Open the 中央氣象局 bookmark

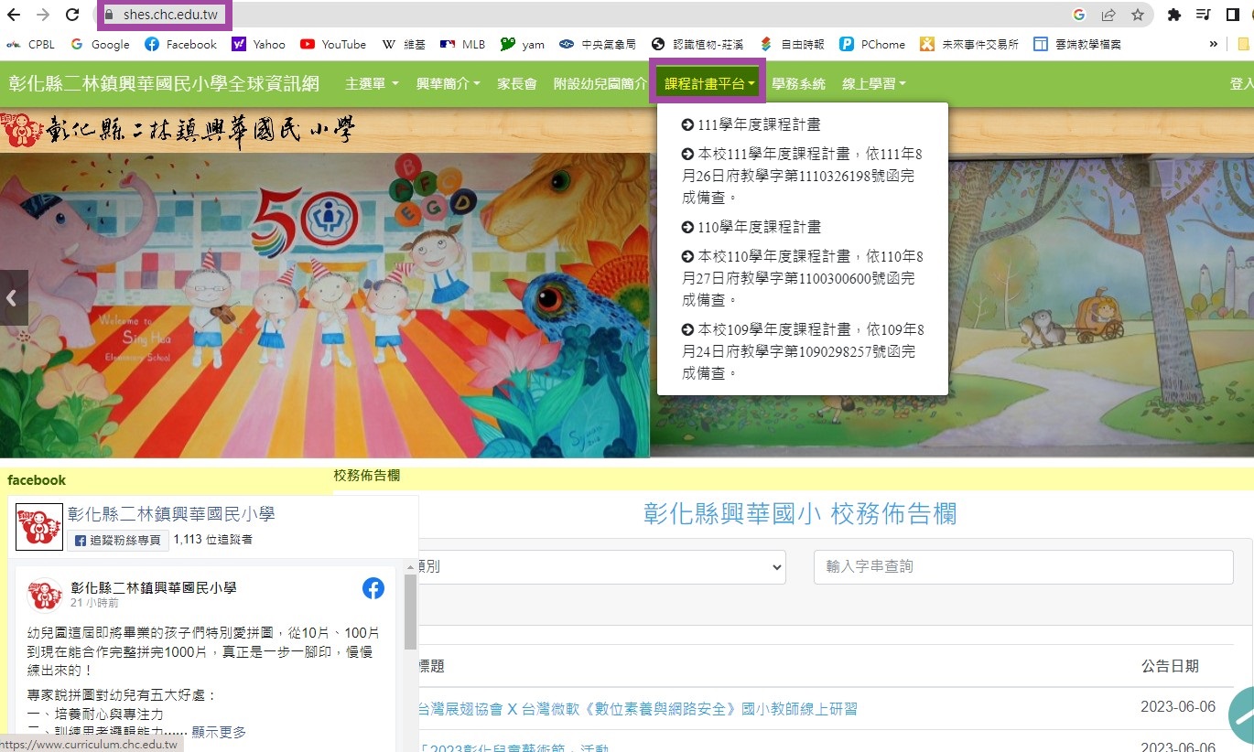click(598, 44)
